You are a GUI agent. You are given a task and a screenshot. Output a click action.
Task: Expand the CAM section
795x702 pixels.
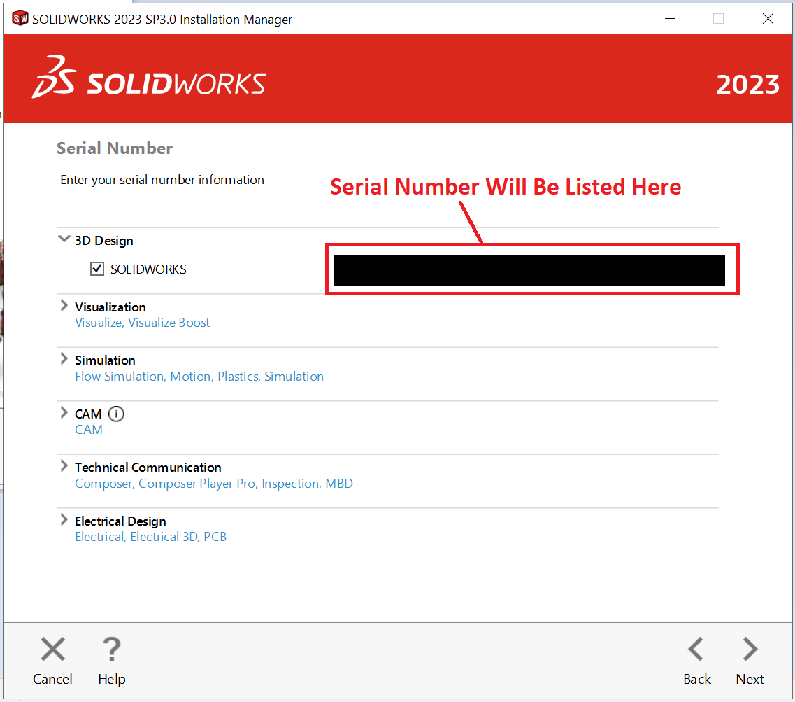64,413
